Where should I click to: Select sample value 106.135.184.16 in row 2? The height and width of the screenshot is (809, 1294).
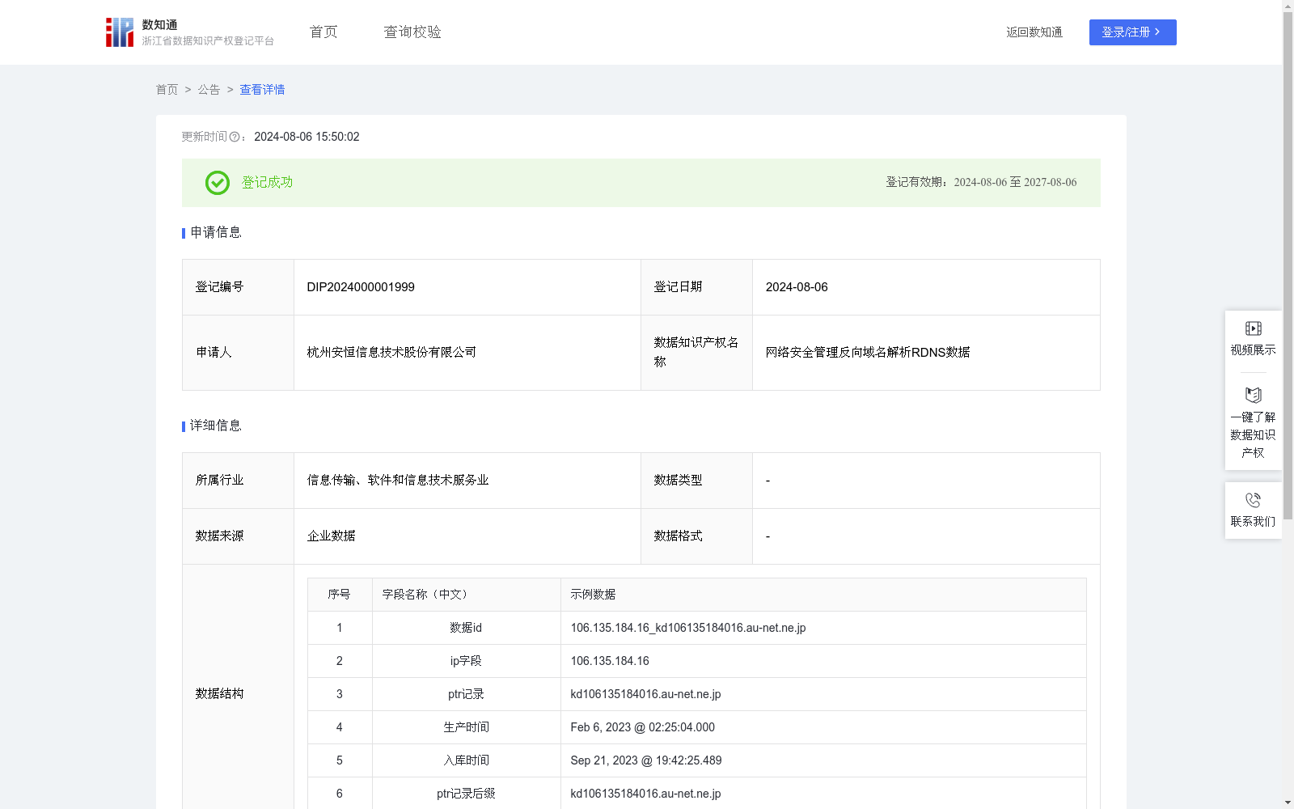click(x=610, y=661)
